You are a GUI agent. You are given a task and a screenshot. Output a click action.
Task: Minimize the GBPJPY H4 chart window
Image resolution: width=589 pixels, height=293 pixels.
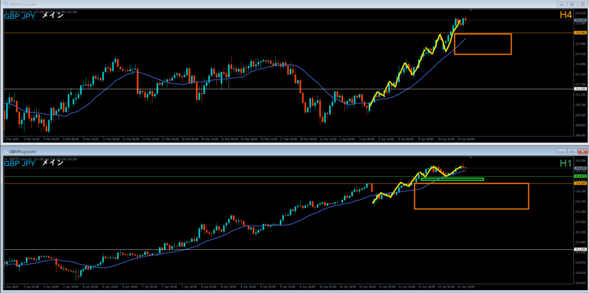[x=562, y=3]
